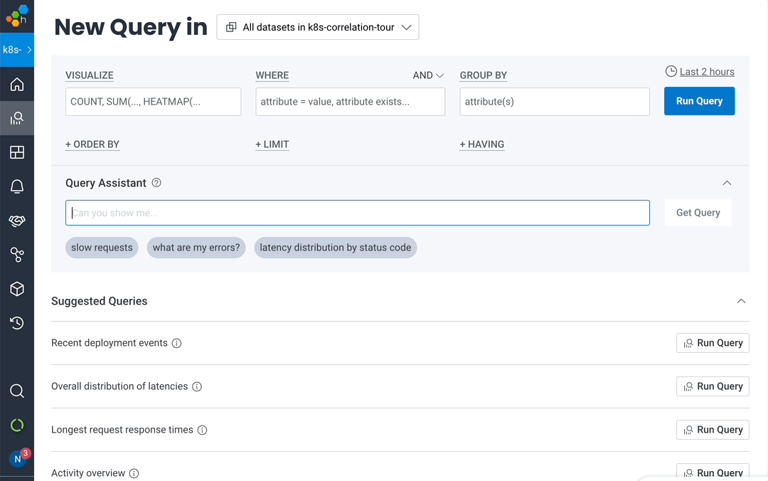Image resolution: width=768 pixels, height=481 pixels.
Task: Open the Triggers bell icon
Action: coord(17,186)
